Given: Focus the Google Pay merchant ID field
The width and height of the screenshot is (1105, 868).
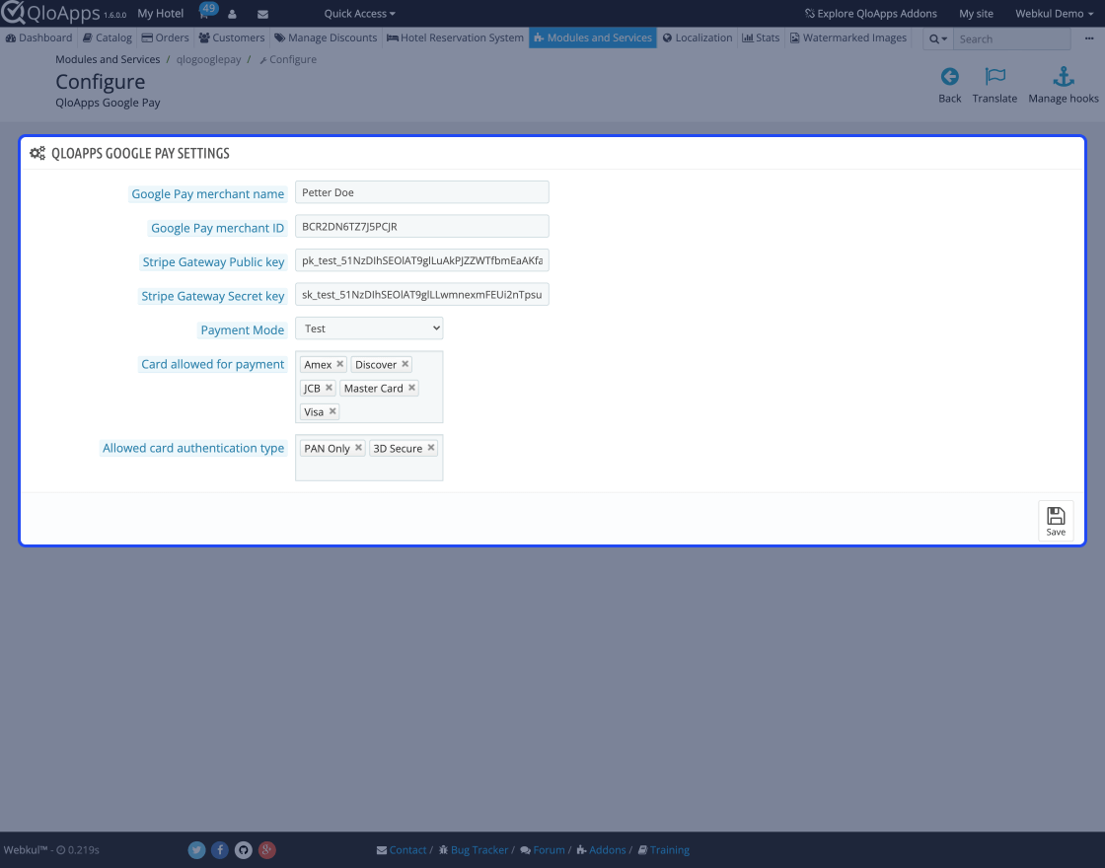Looking at the screenshot, I should tap(421, 226).
